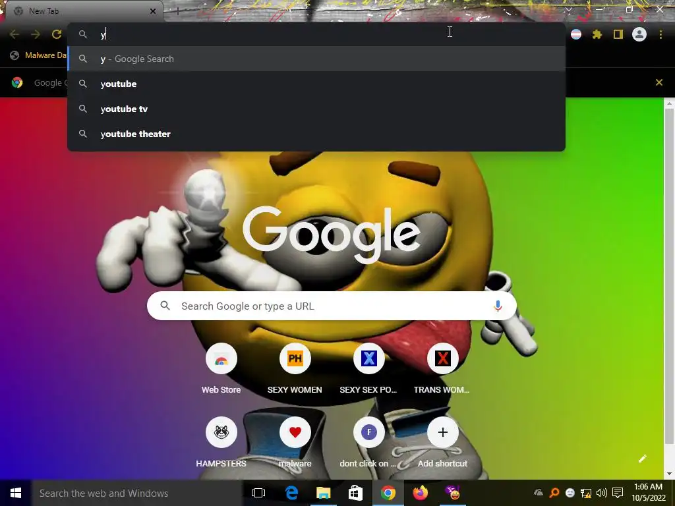This screenshot has height=506, width=675.
Task: Open the Chrome three-dot menu
Action: click(660, 34)
